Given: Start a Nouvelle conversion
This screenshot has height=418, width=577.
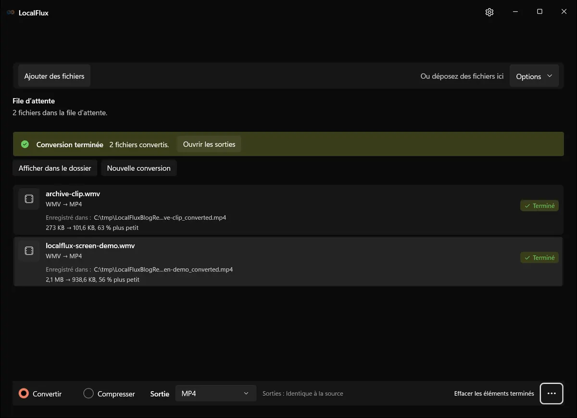Looking at the screenshot, I should (x=139, y=168).
